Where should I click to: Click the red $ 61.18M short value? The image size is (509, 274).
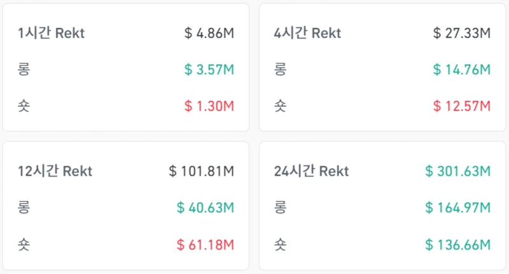(206, 244)
